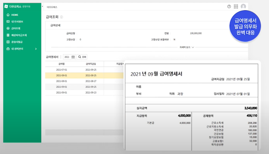
Task: Select row with 급여월 2021-07-01
Action: [x=84, y=70]
